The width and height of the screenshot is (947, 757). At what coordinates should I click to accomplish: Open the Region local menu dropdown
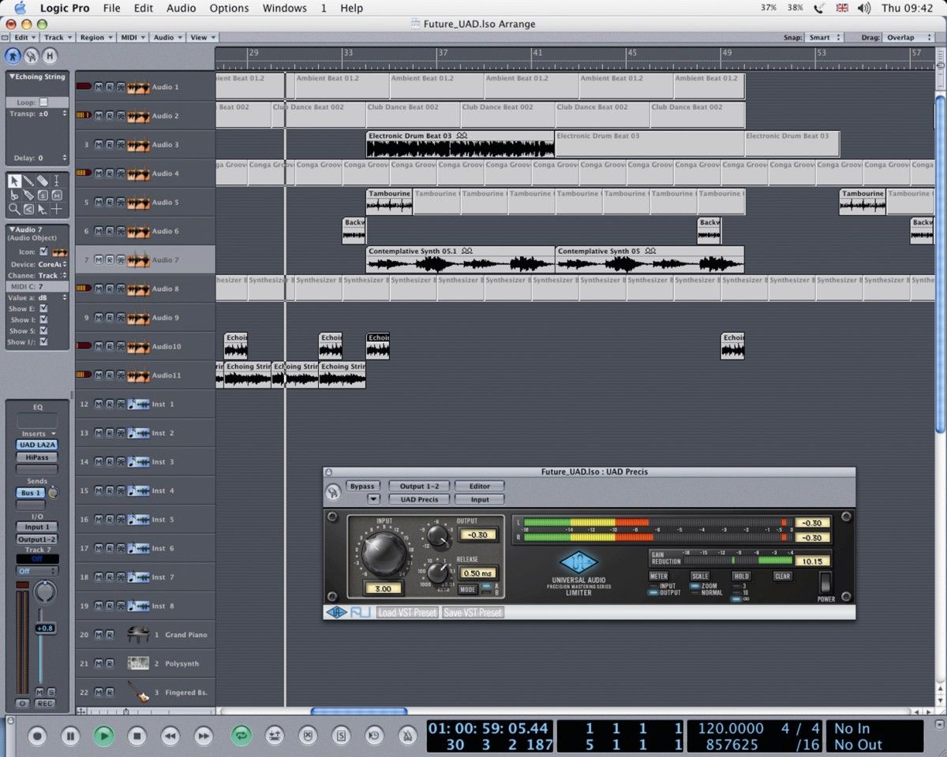tap(95, 37)
